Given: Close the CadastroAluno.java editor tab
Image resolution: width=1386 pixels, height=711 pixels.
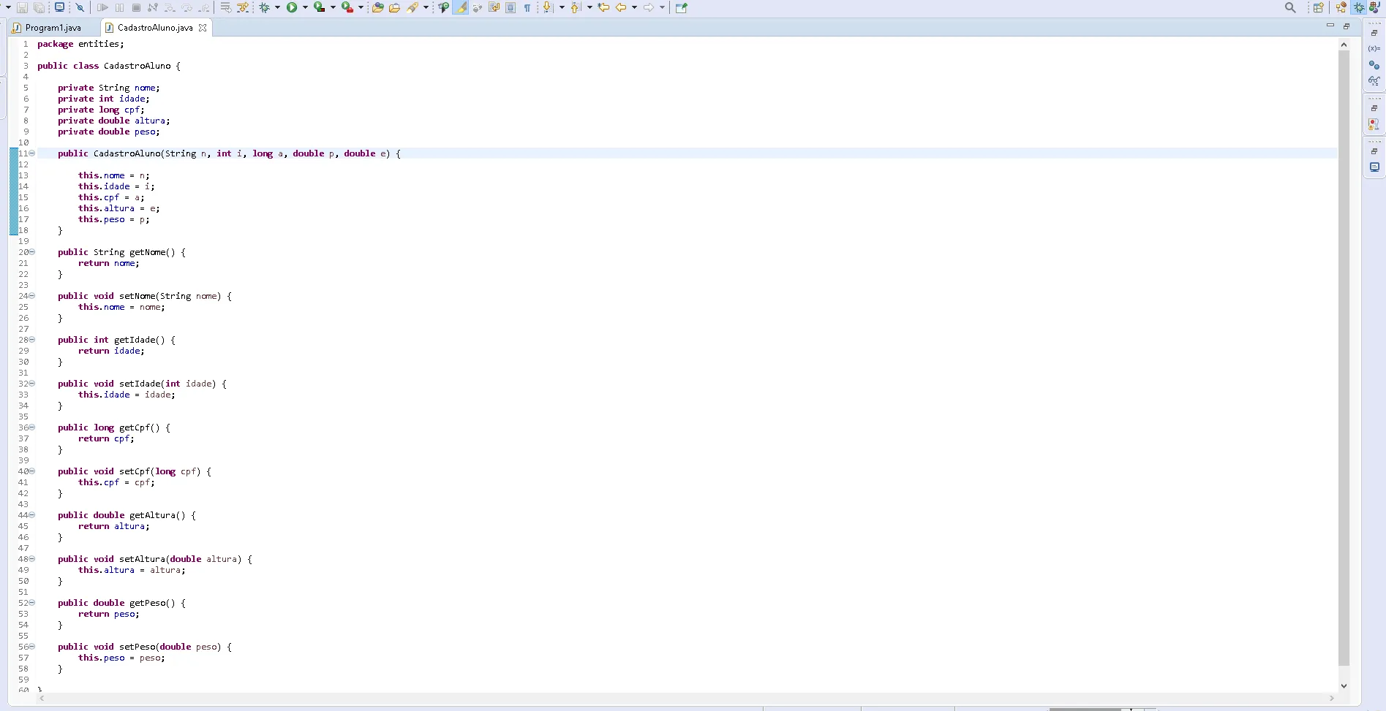Looking at the screenshot, I should point(203,28).
